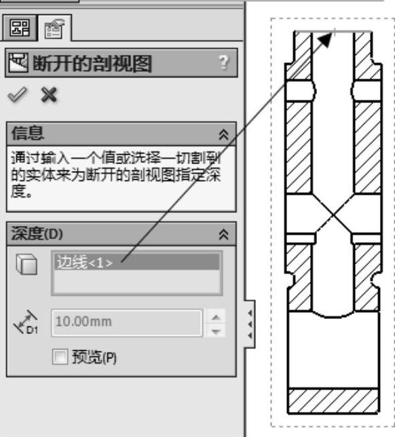Select the PropertyManager tab
395x437 pixels.
click(x=55, y=28)
